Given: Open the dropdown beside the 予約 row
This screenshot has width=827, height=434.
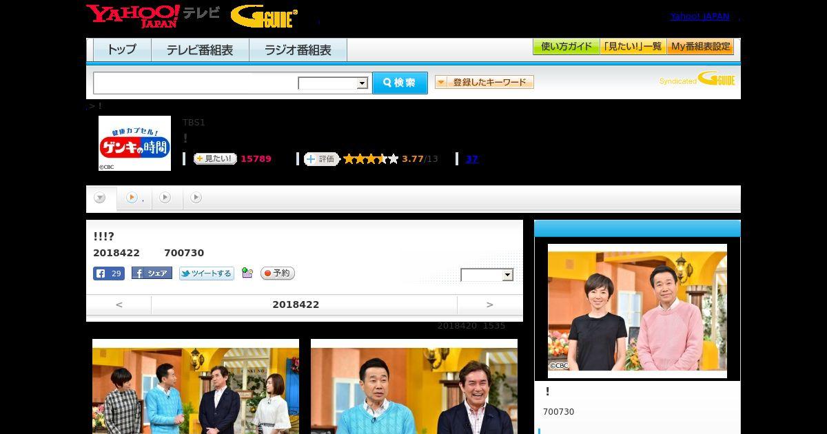Looking at the screenshot, I should (x=487, y=275).
